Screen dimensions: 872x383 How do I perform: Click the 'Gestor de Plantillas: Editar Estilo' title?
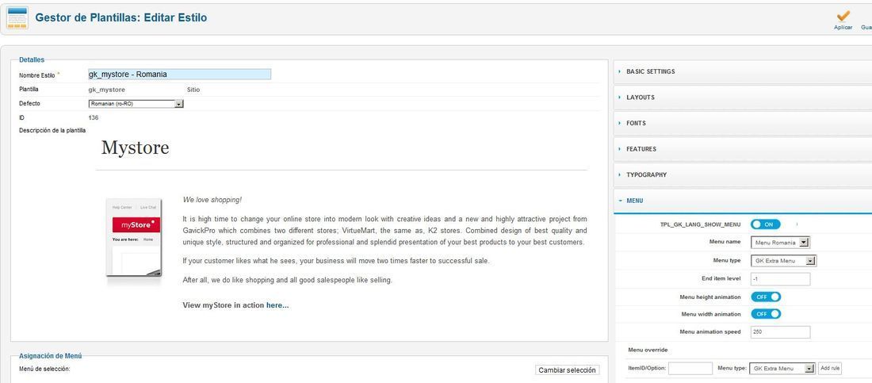(121, 17)
